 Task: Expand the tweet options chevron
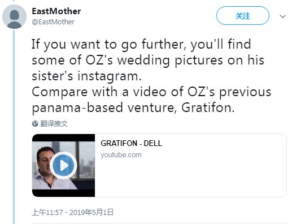click(x=282, y=16)
